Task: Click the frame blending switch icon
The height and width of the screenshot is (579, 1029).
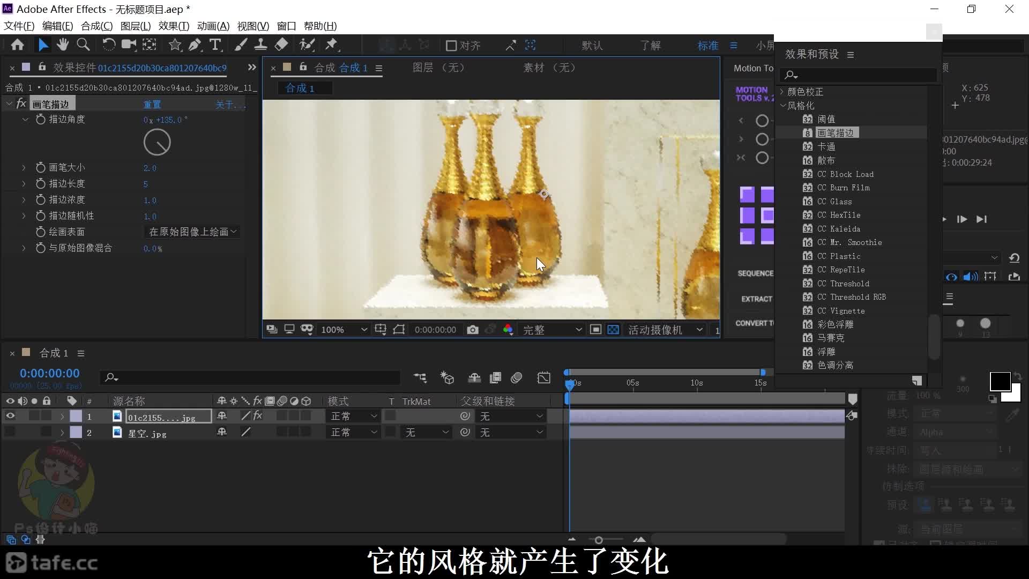Action: (x=496, y=378)
